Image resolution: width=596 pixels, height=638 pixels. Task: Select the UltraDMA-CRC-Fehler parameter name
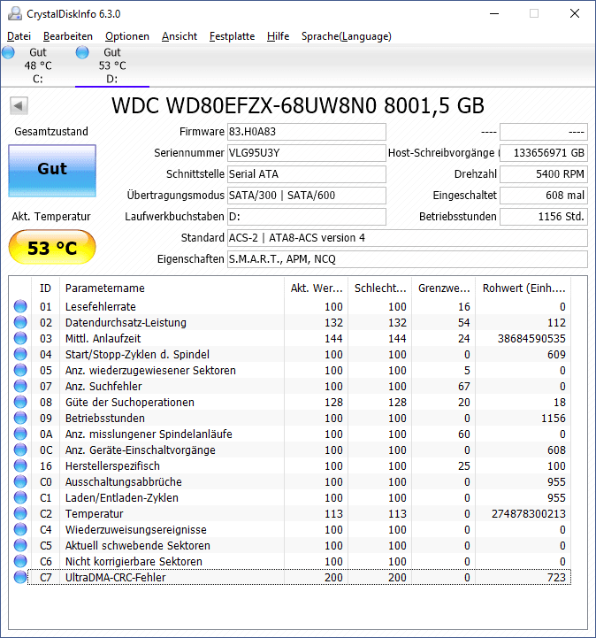coord(116,577)
